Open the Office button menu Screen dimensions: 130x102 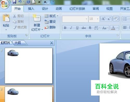4,4
